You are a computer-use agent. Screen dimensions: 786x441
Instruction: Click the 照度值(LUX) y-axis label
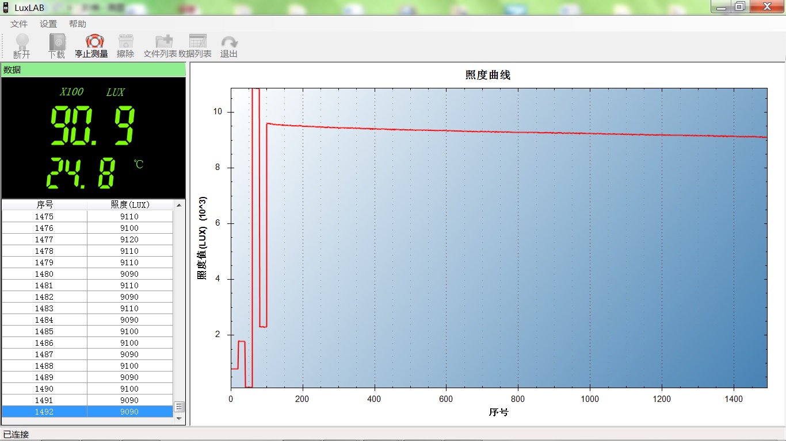click(x=202, y=239)
